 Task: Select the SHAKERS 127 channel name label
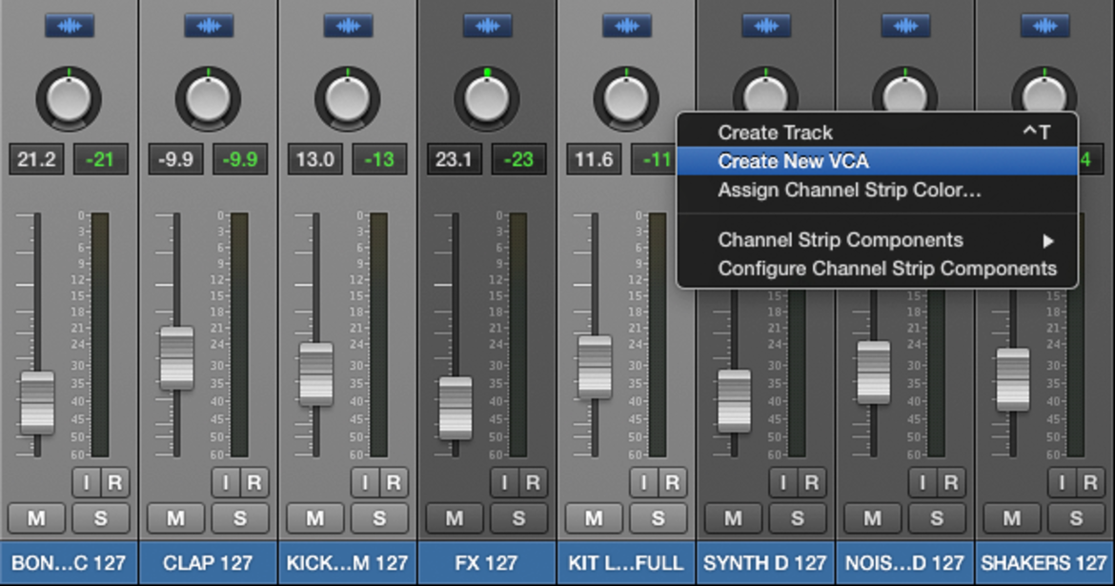[1044, 563]
